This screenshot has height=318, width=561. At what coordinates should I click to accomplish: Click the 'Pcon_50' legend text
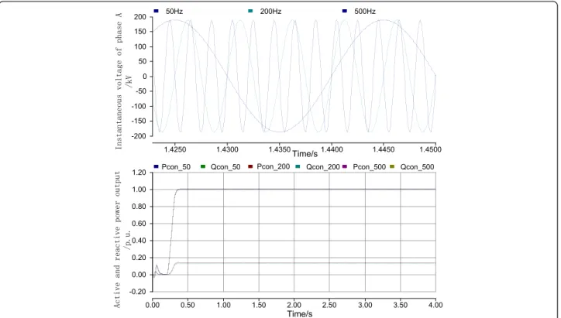(x=176, y=167)
